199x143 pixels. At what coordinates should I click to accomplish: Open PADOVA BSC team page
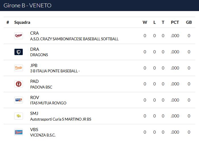click(41, 87)
